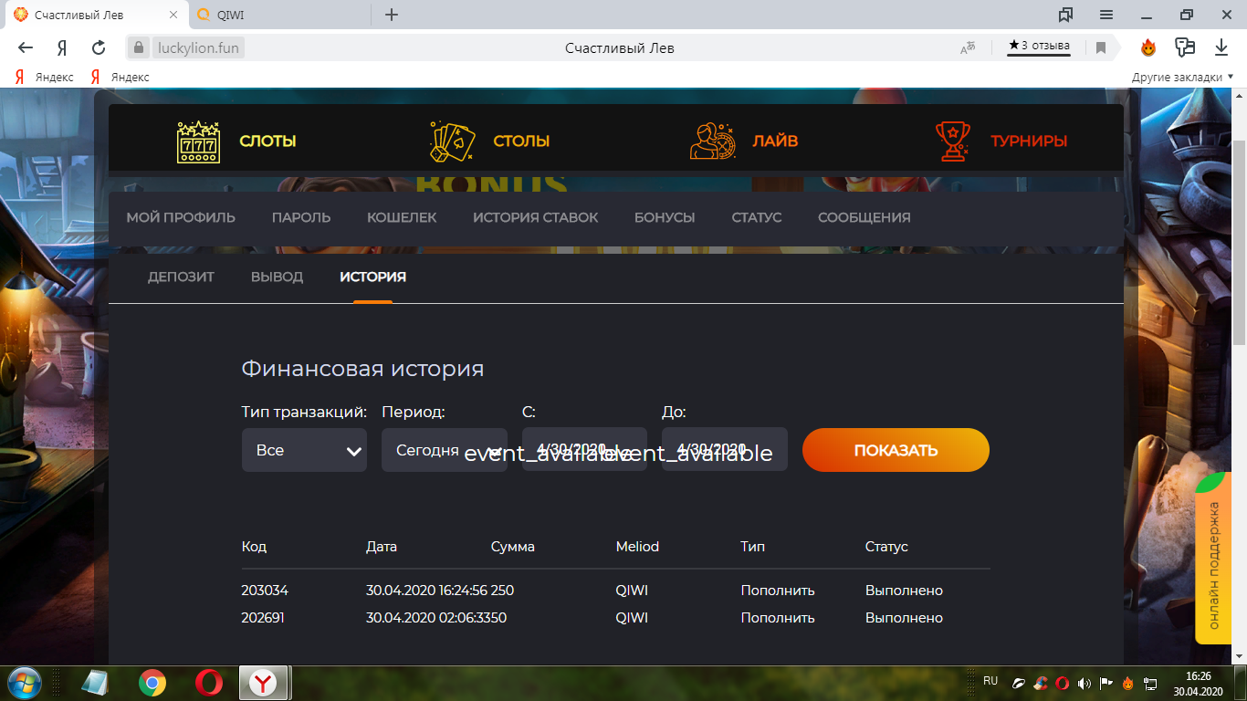Expand the Тип транзакций dropdown showing Все
The height and width of the screenshot is (701, 1247).
point(304,450)
